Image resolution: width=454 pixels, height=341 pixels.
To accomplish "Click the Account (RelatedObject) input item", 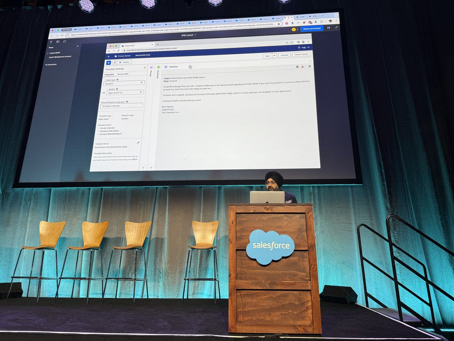I will point(111,134).
